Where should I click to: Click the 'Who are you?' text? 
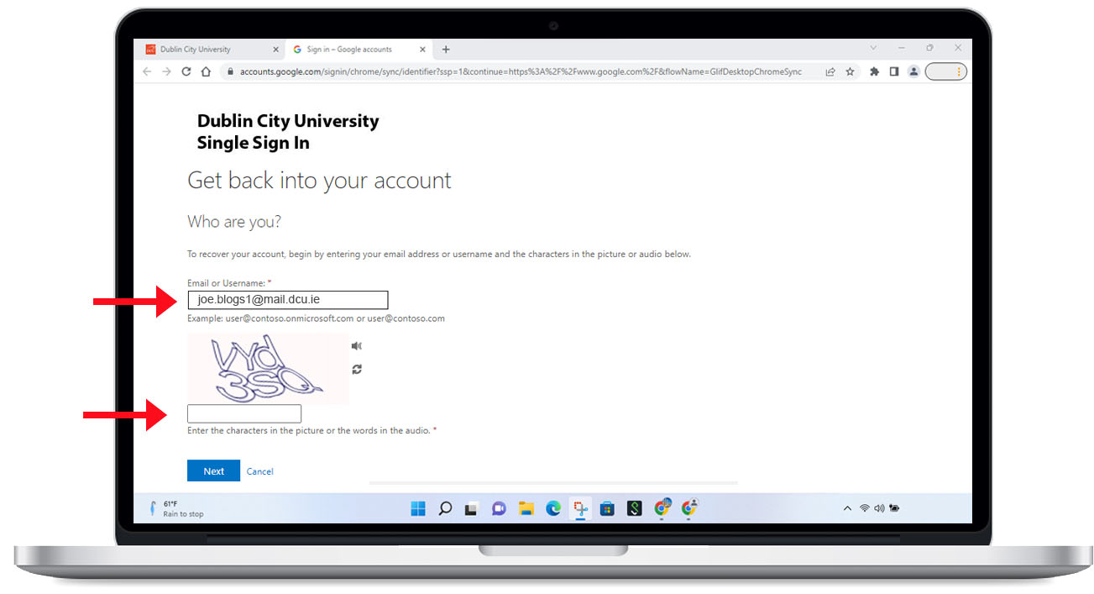point(234,222)
